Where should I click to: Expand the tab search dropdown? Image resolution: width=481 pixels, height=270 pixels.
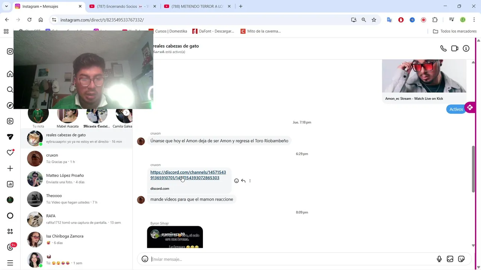(6, 6)
